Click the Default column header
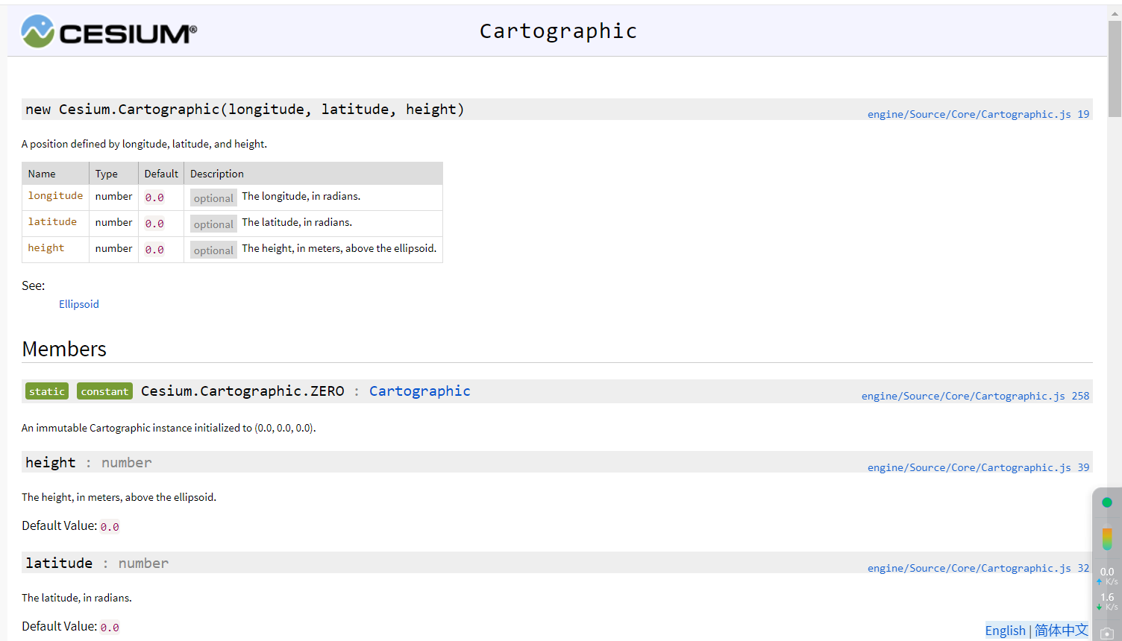 (161, 174)
